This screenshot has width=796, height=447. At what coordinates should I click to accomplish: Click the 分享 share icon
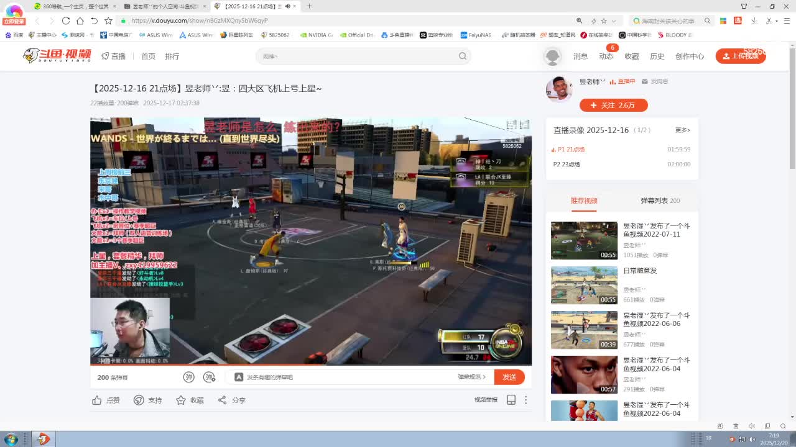click(x=223, y=400)
